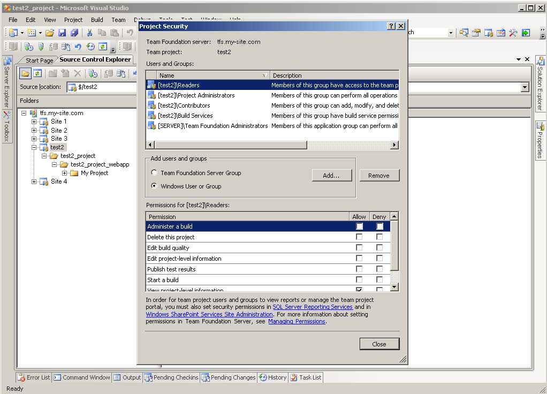Expand the Site 1 tree node
This screenshot has width=547, height=394.
click(x=34, y=122)
